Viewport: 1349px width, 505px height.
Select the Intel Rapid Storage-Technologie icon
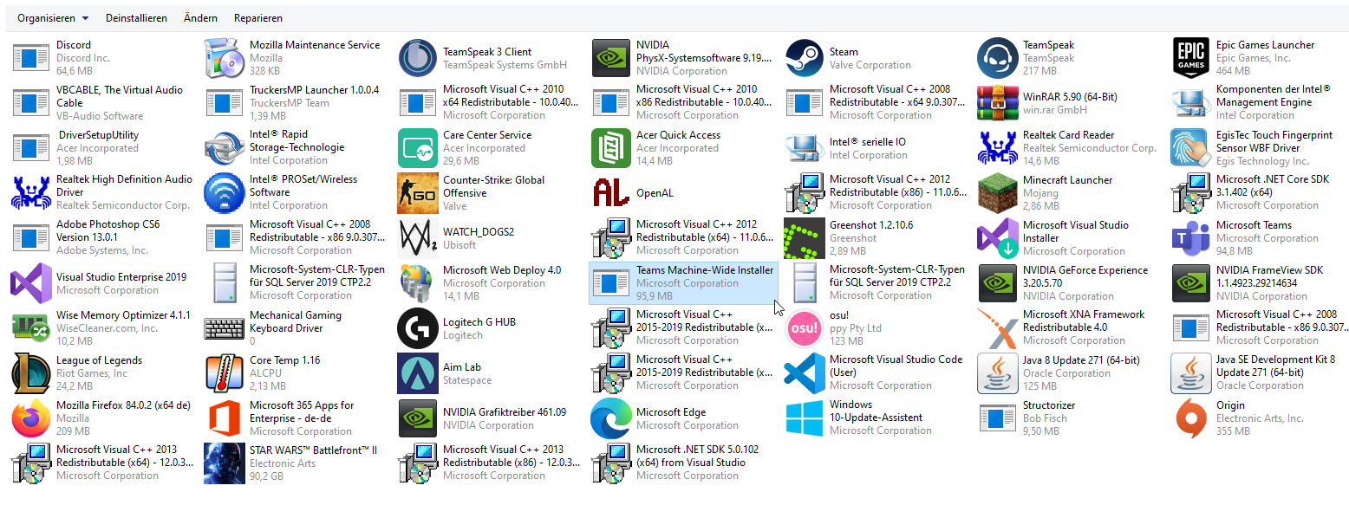(225, 148)
